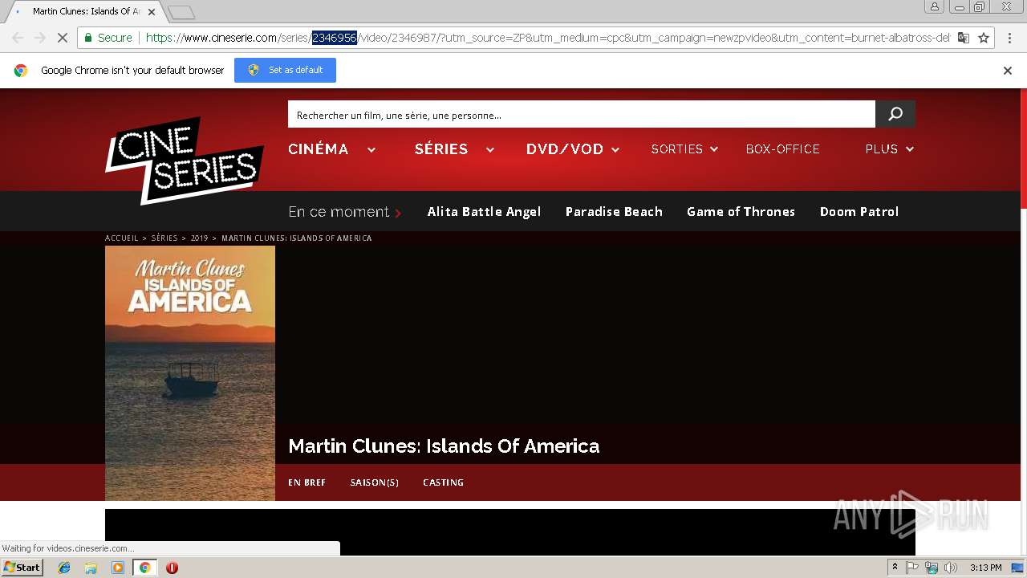Click 2019 breadcrumb link
Screen dimensions: 1027x578
click(199, 238)
